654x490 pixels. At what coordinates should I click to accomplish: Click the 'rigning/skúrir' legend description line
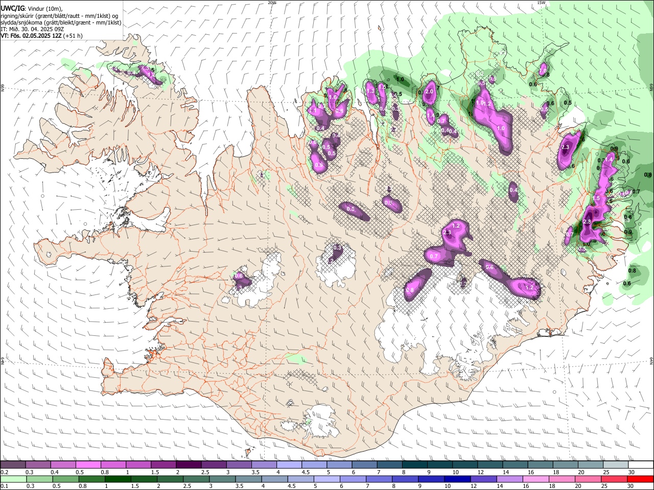click(60, 15)
